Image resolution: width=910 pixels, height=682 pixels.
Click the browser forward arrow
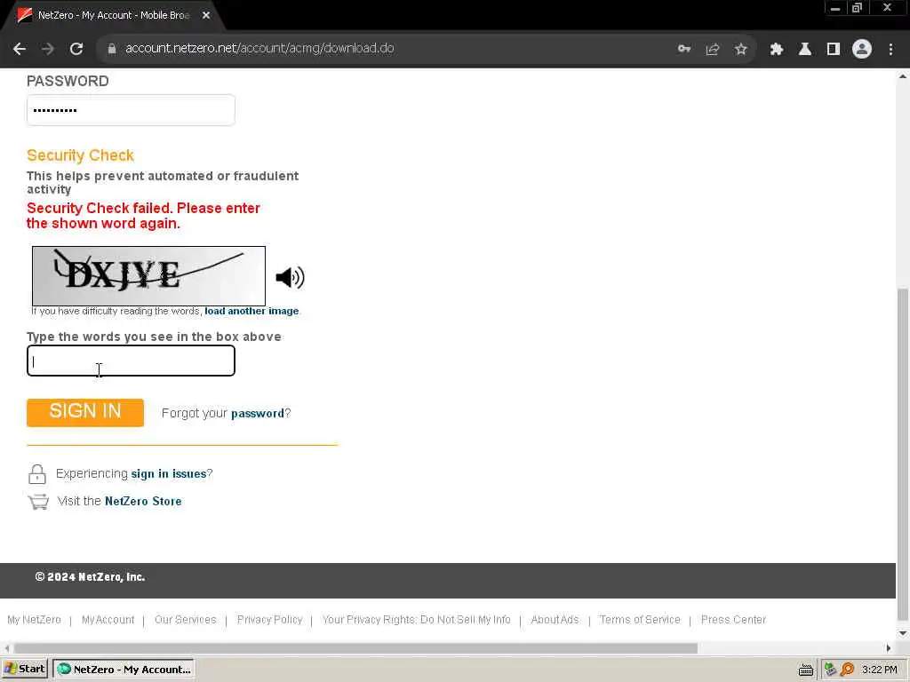[x=48, y=49]
